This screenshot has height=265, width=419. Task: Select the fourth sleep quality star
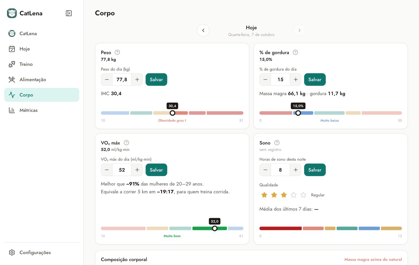294,195
